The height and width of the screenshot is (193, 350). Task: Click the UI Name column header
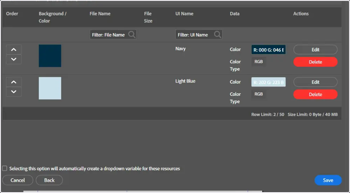(184, 14)
